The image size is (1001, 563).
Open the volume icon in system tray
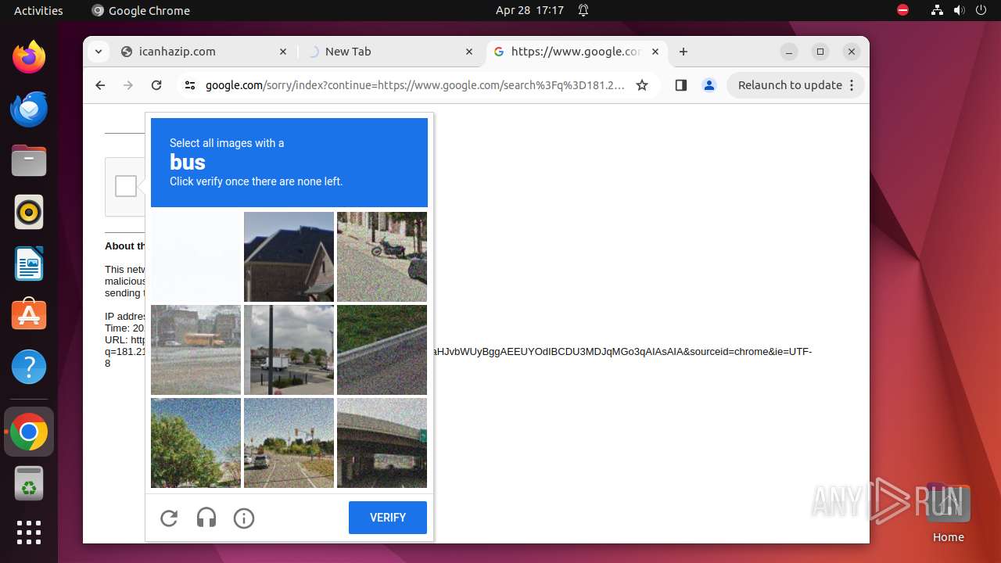[959, 10]
